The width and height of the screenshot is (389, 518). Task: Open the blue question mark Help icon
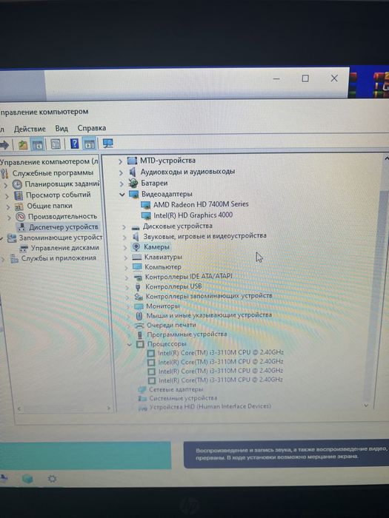[x=74, y=144]
